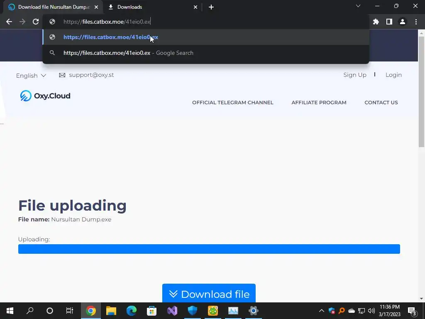
Task: Click the Windows Security tray alert icon
Action: (x=332, y=311)
